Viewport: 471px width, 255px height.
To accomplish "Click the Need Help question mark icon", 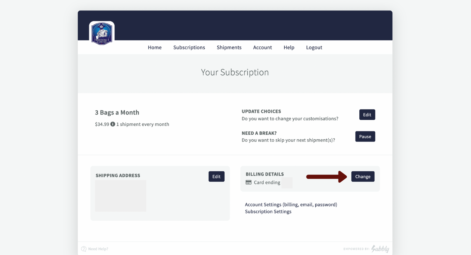I will [84, 249].
